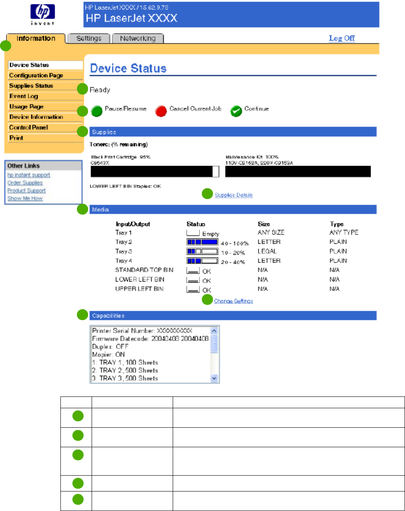Screen dimensions: 405x511
Task: Open the Event Log menu item
Action: coord(24,96)
